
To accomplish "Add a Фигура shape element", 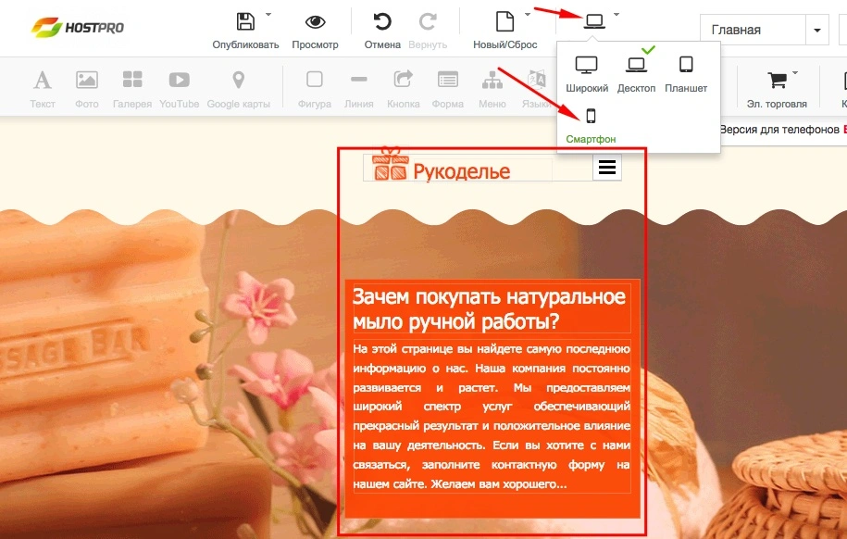I will click(315, 89).
